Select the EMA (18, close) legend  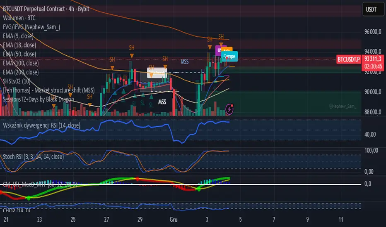click(x=19, y=45)
